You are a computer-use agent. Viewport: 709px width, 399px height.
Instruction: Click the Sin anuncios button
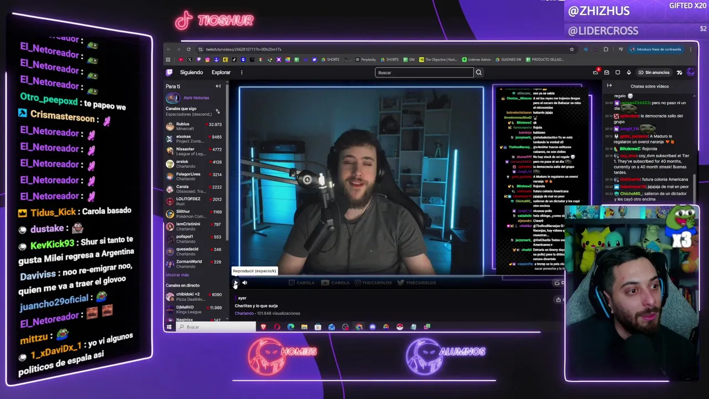654,72
